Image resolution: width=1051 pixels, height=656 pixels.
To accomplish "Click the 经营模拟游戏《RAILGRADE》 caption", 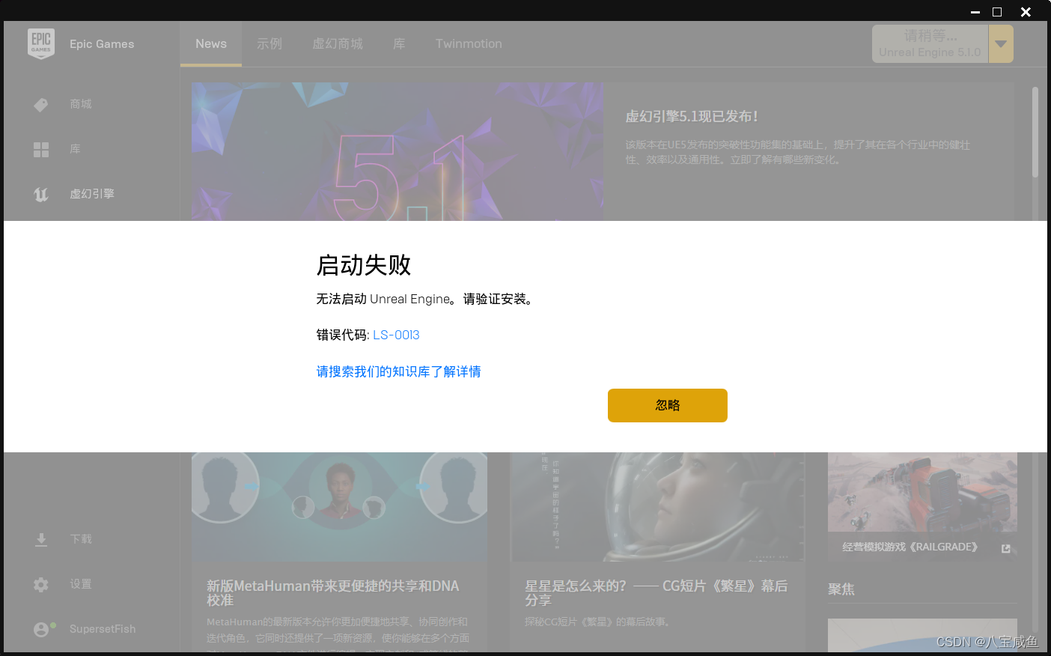I will [910, 547].
